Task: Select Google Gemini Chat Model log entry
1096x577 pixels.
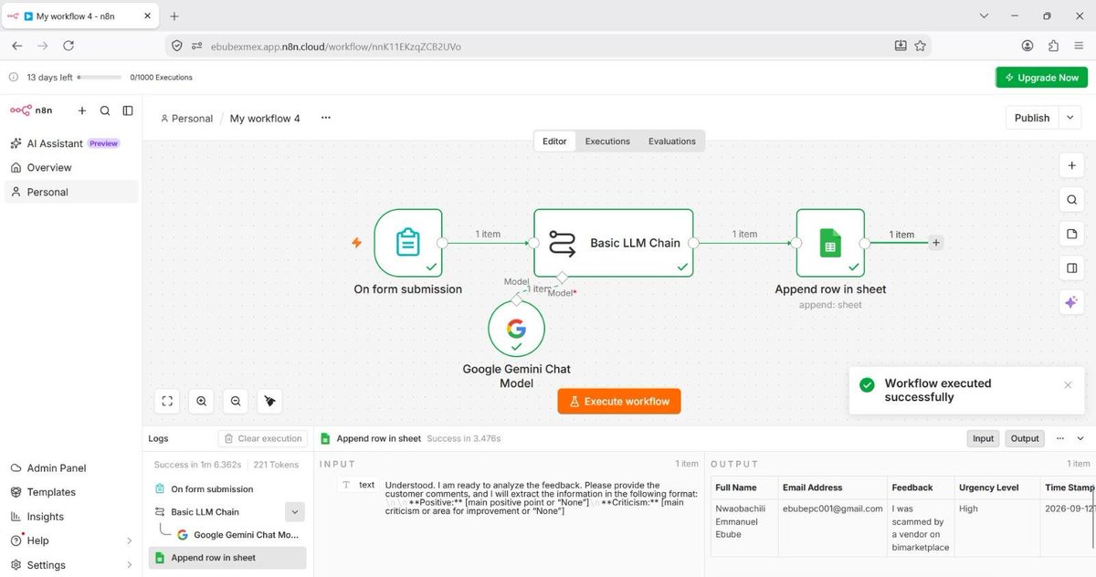Action: pyautogui.click(x=237, y=535)
